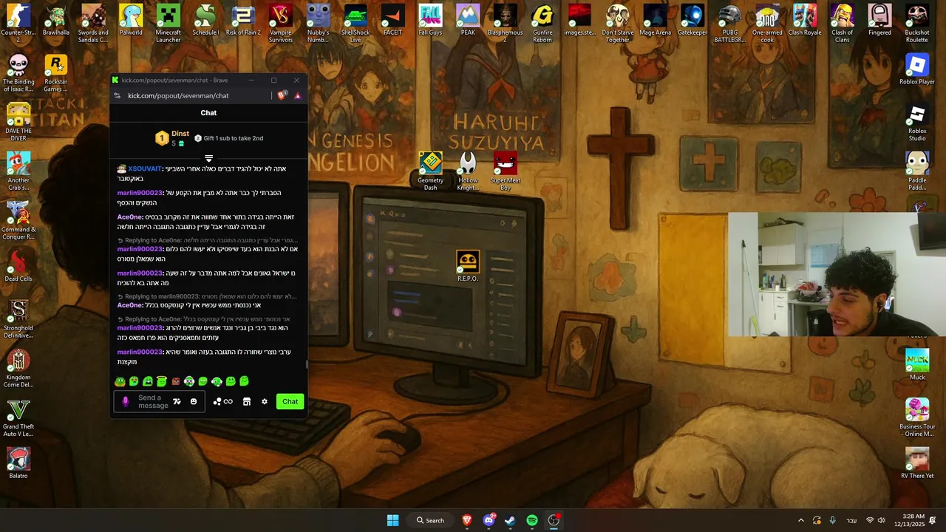Viewport: 946px width, 532px height.
Task: Open Clash Royale desktop icon
Action: pyautogui.click(x=805, y=20)
